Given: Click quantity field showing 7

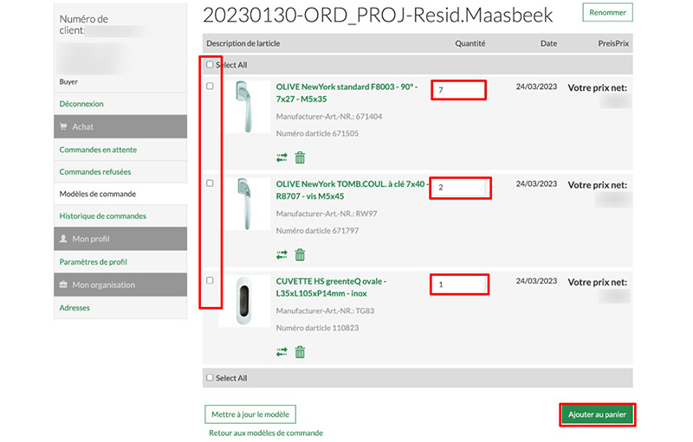Looking at the screenshot, I should pos(458,90).
